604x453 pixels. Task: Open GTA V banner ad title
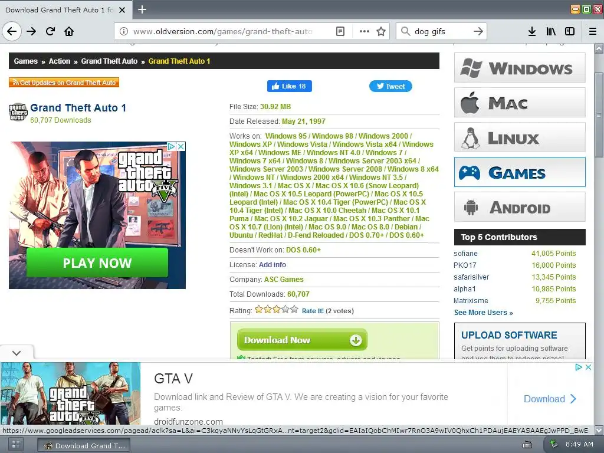point(173,379)
